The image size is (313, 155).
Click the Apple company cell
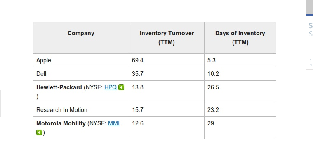tap(81, 60)
